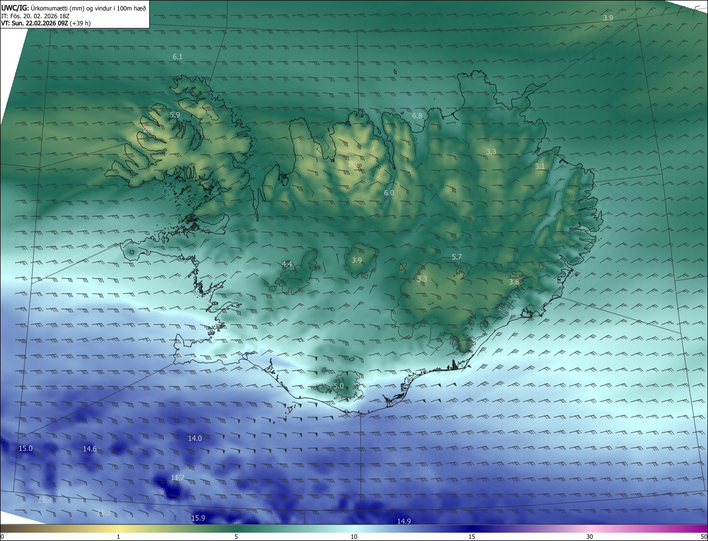Click the '1' tick on the color scale

pyautogui.click(x=118, y=537)
